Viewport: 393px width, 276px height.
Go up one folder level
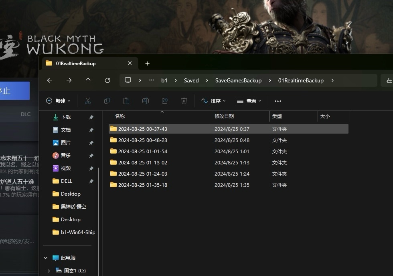tap(88, 80)
